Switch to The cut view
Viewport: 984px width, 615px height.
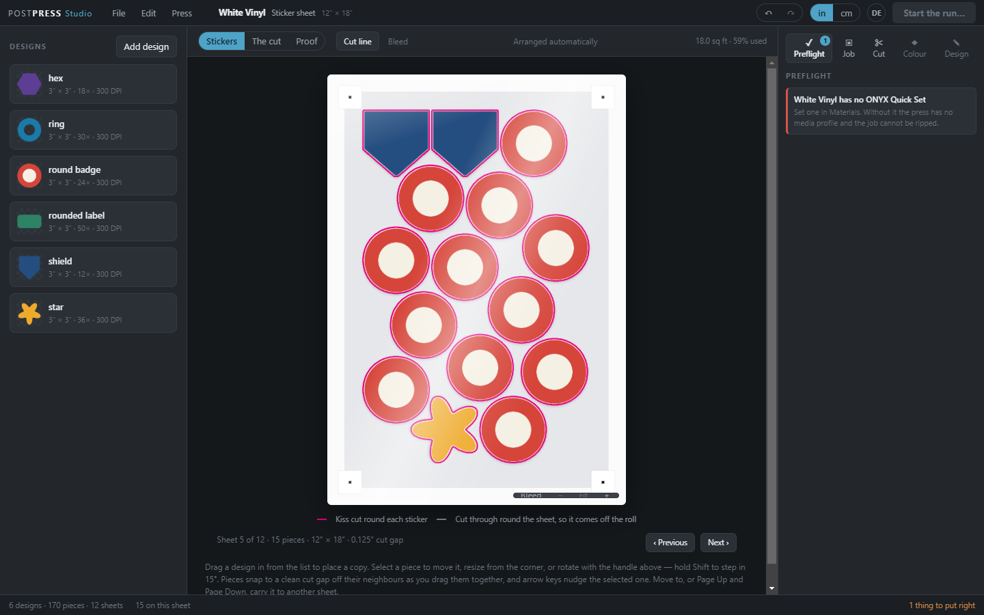[x=266, y=42]
